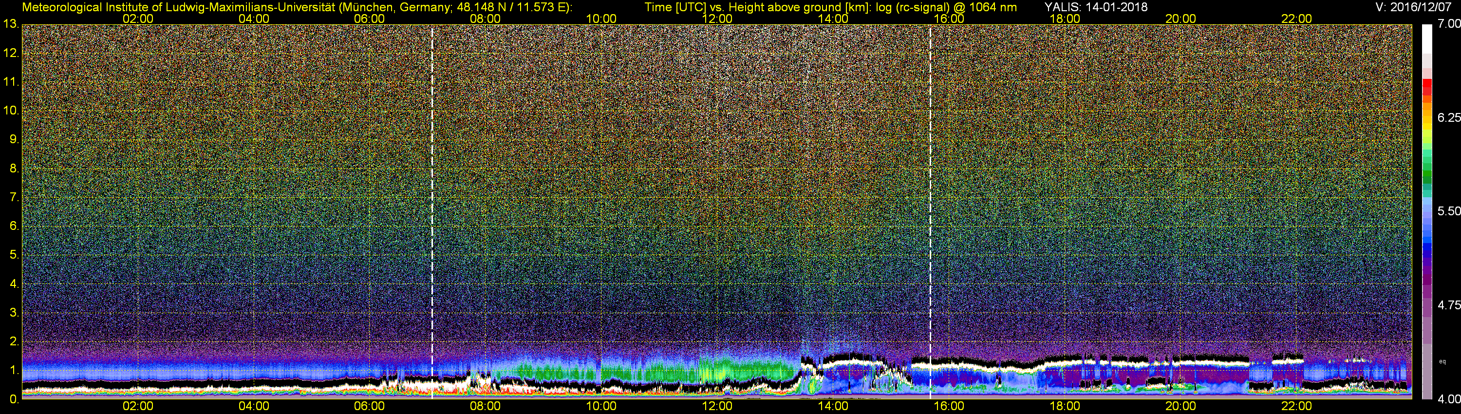
Task: Click the small 'eq' label beside the colorbar
Action: tap(1442, 361)
